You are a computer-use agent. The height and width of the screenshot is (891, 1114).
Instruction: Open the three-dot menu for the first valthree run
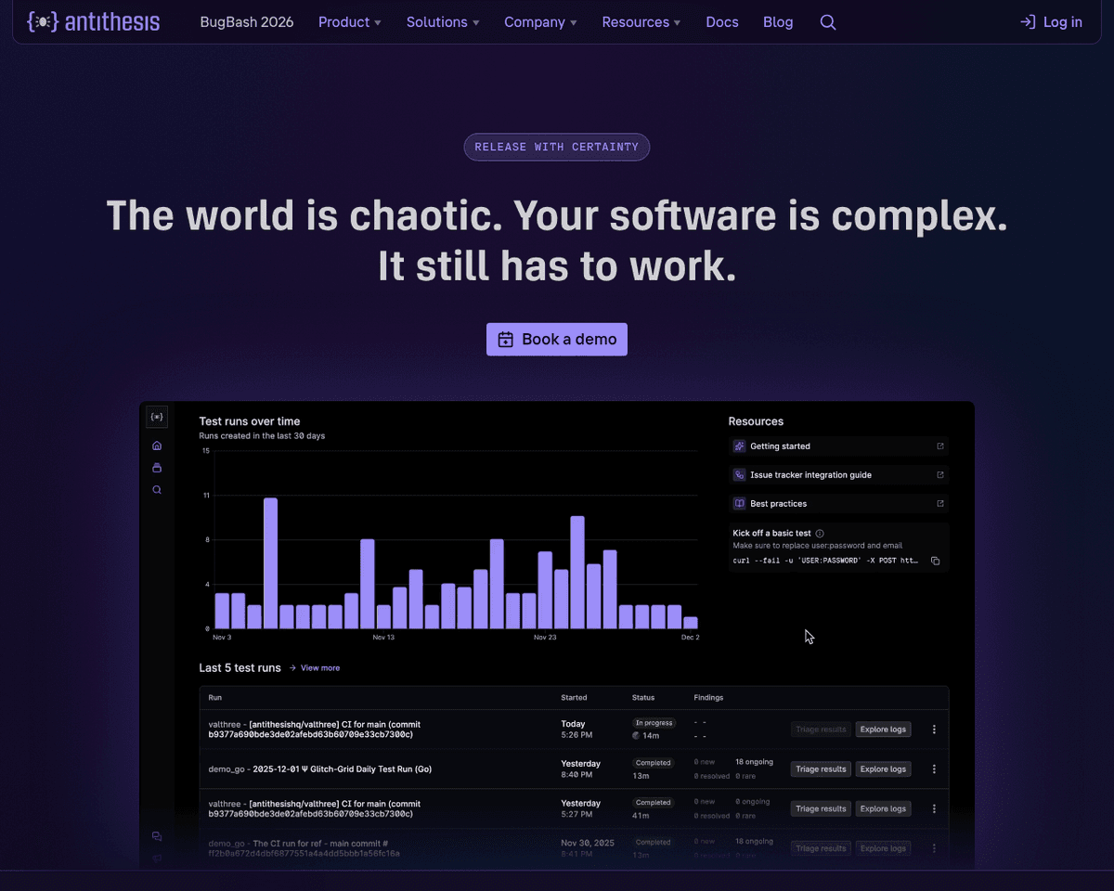point(934,730)
